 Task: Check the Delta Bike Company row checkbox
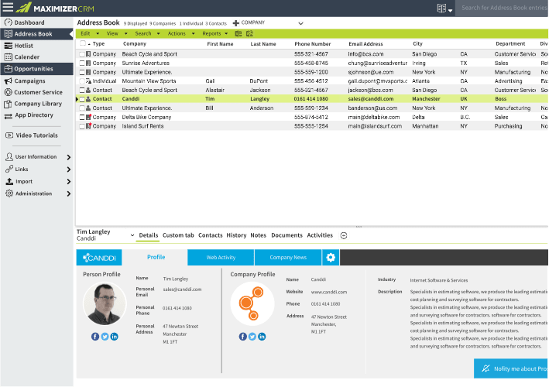[82, 117]
